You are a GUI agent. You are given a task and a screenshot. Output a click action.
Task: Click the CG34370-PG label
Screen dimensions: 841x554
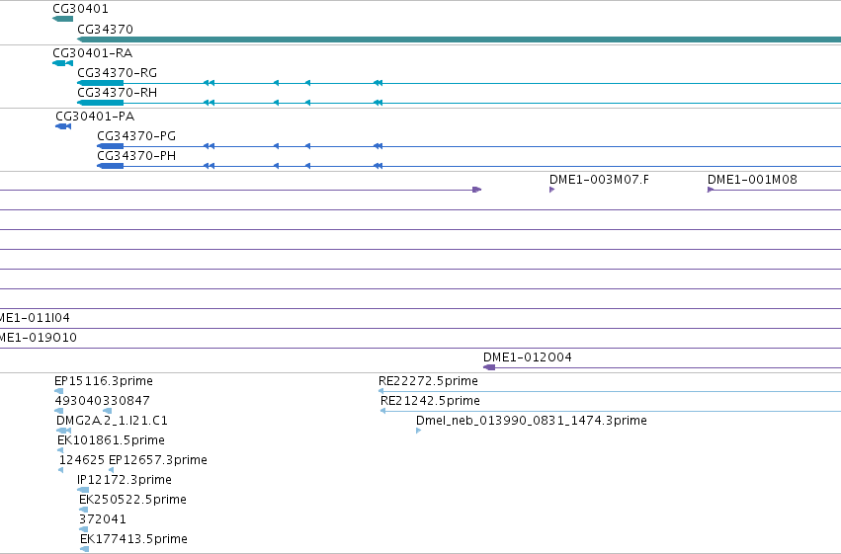tap(136, 135)
